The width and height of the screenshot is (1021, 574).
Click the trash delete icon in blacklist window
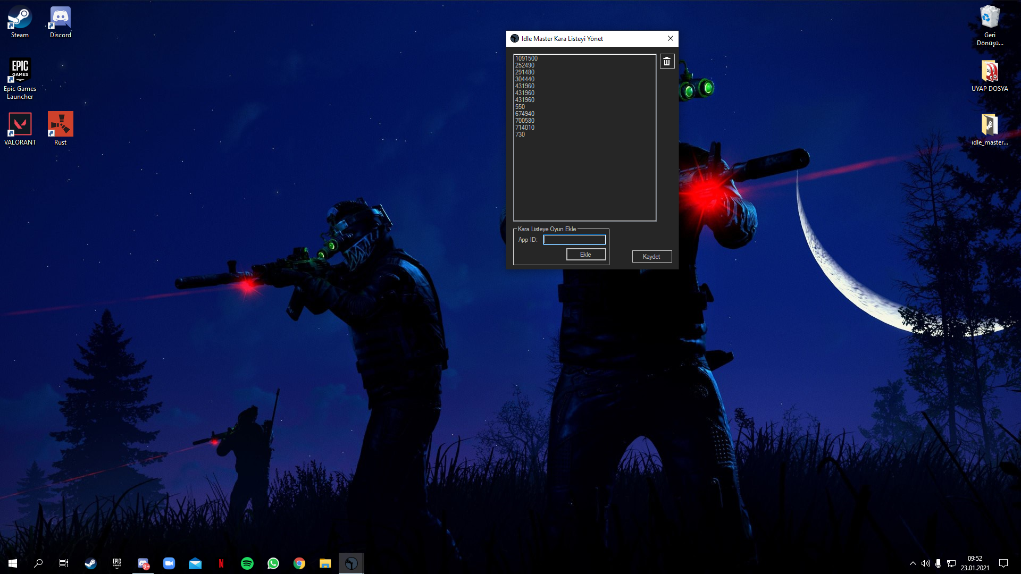click(667, 62)
